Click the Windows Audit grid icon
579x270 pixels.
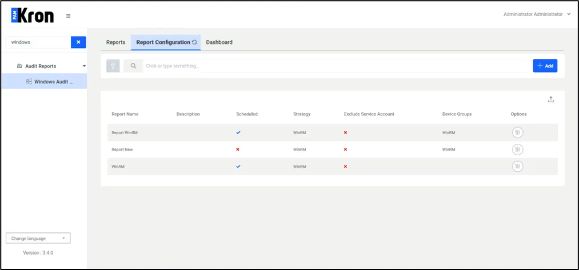tap(29, 82)
